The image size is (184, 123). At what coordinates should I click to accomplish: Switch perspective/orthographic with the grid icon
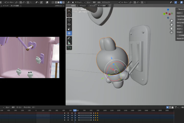[171, 32]
